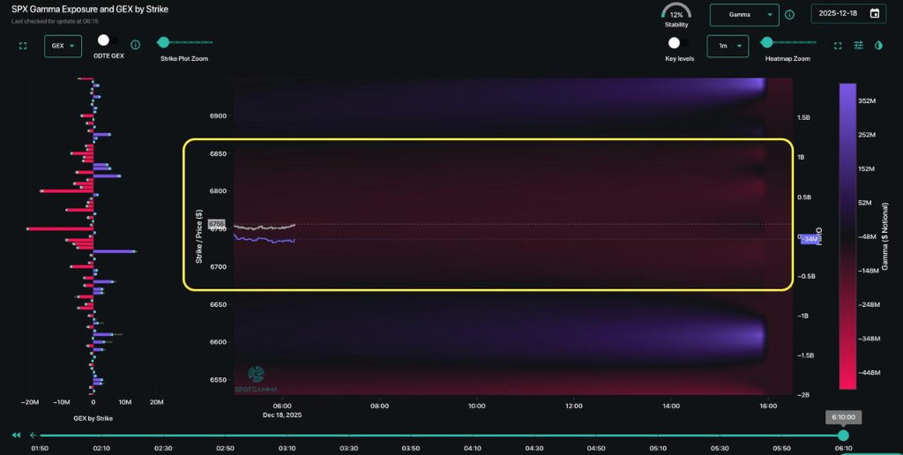Click the info icon beside the Gamma dropdown
The height and width of the screenshot is (455, 903).
789,15
